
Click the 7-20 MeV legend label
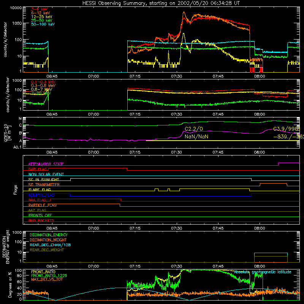tap(41, 93)
